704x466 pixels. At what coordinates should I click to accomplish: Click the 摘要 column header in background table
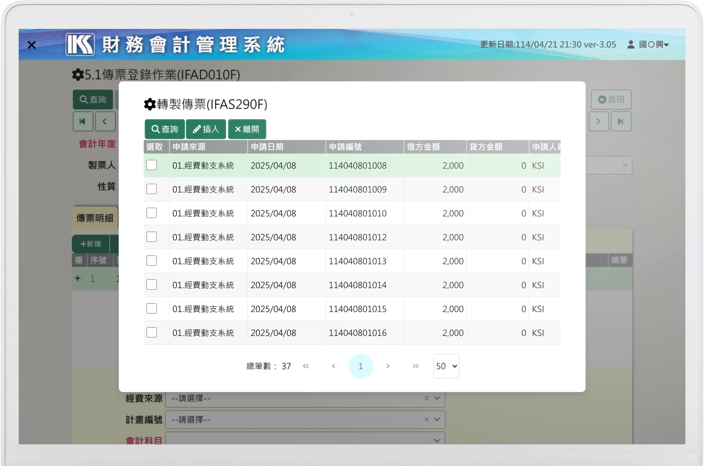[x=620, y=260]
